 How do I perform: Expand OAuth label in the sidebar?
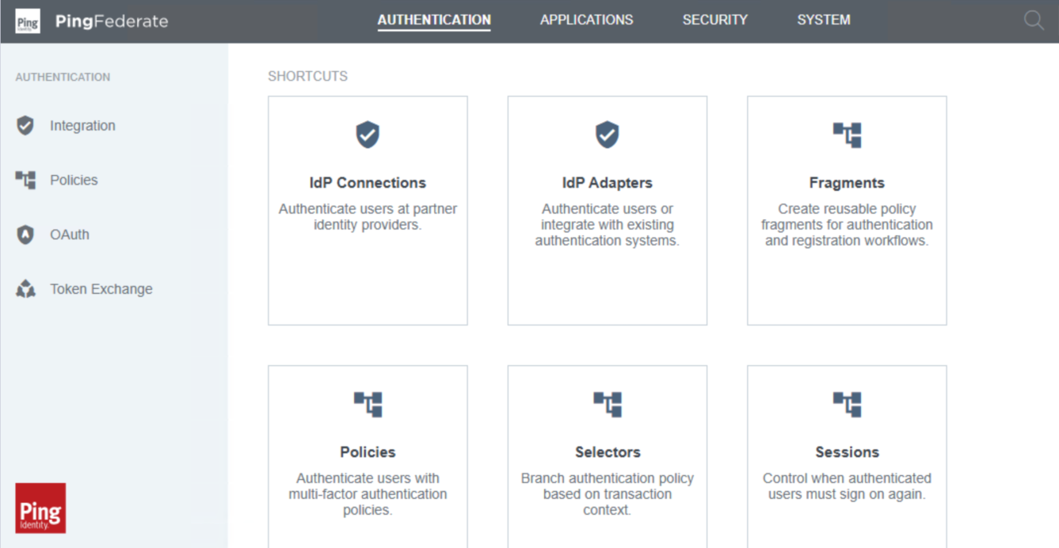(70, 235)
